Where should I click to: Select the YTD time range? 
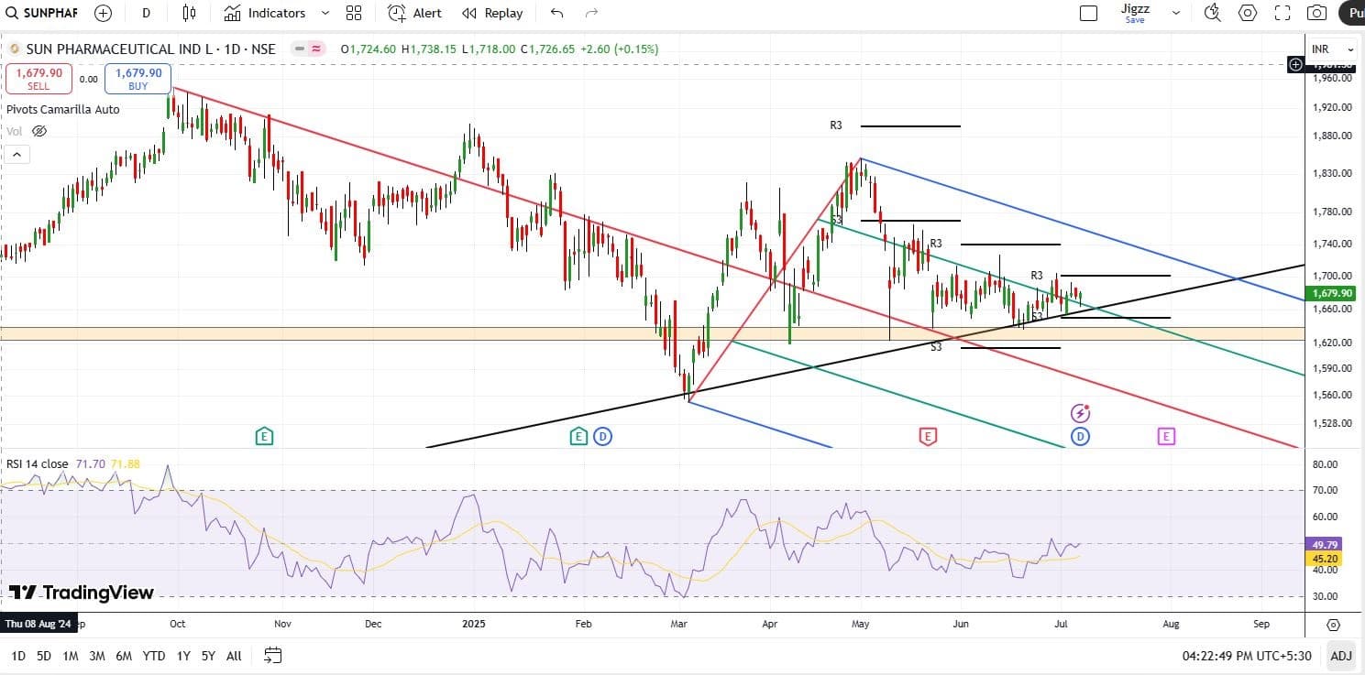(154, 655)
